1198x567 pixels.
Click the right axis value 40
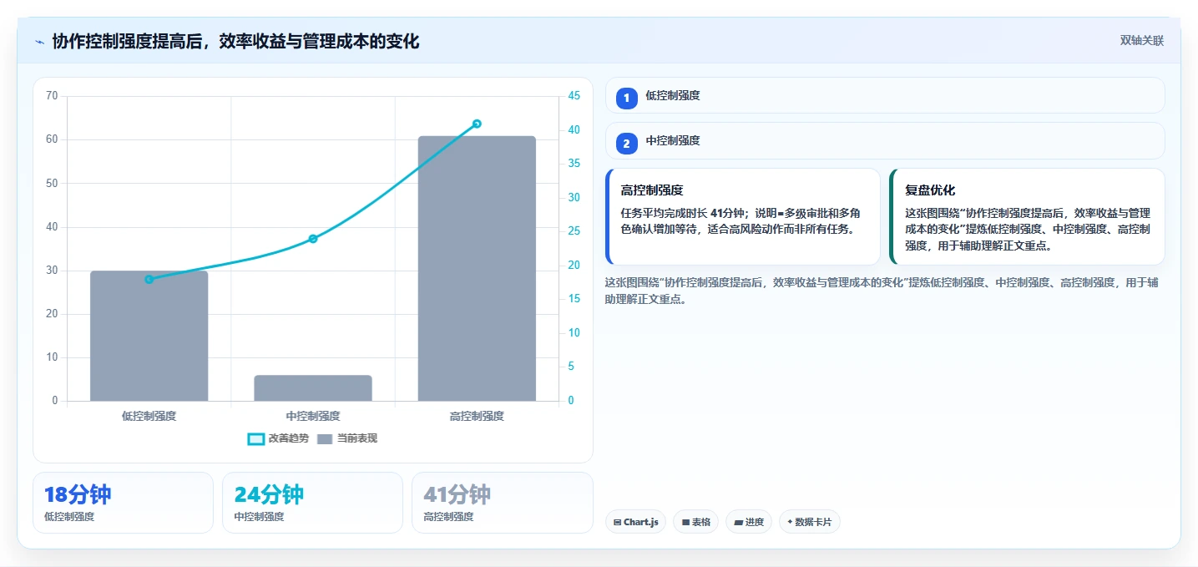click(x=574, y=130)
